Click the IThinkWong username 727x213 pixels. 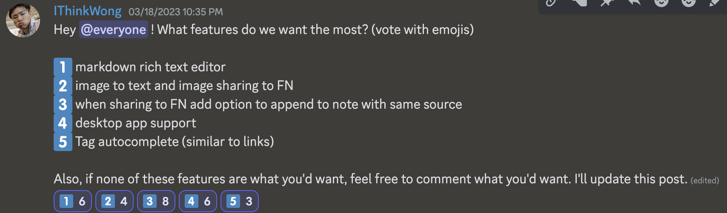click(x=87, y=11)
